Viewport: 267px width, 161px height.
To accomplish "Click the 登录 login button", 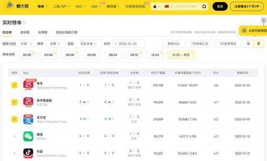I will click(220, 7).
